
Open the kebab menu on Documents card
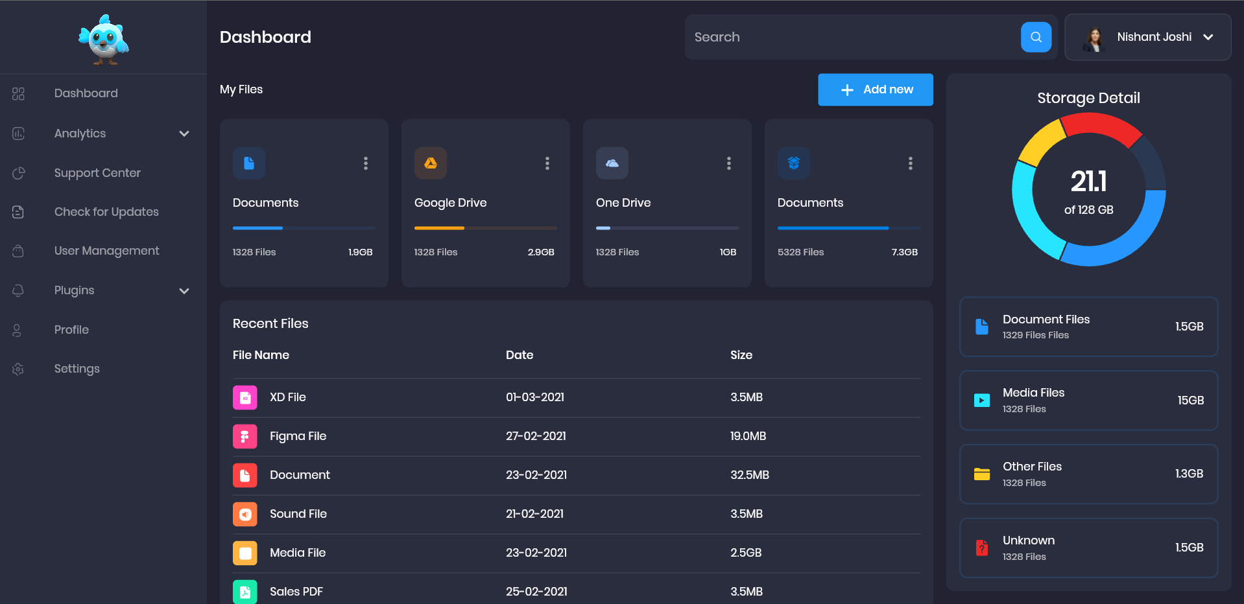[365, 163]
